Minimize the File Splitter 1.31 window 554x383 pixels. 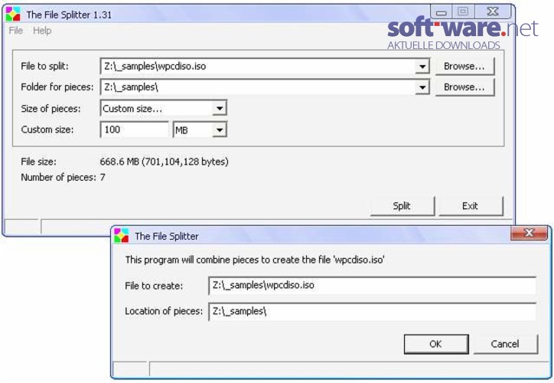pyautogui.click(x=442, y=12)
